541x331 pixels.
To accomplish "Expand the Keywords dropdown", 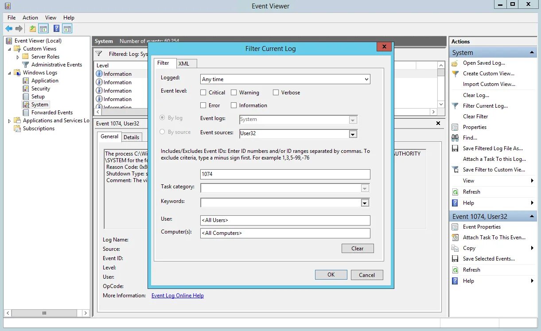I will [x=365, y=202].
